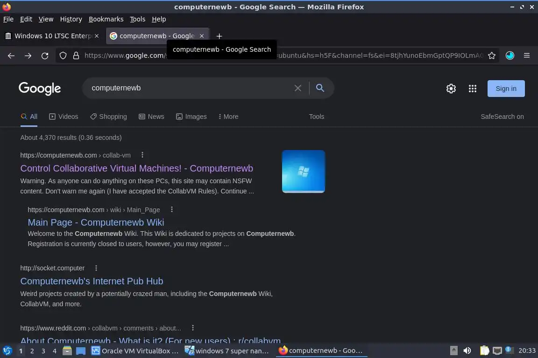This screenshot has width=538, height=358.
Task: Switch to Oracle VM VirtualBox taskbar window
Action: (135, 351)
